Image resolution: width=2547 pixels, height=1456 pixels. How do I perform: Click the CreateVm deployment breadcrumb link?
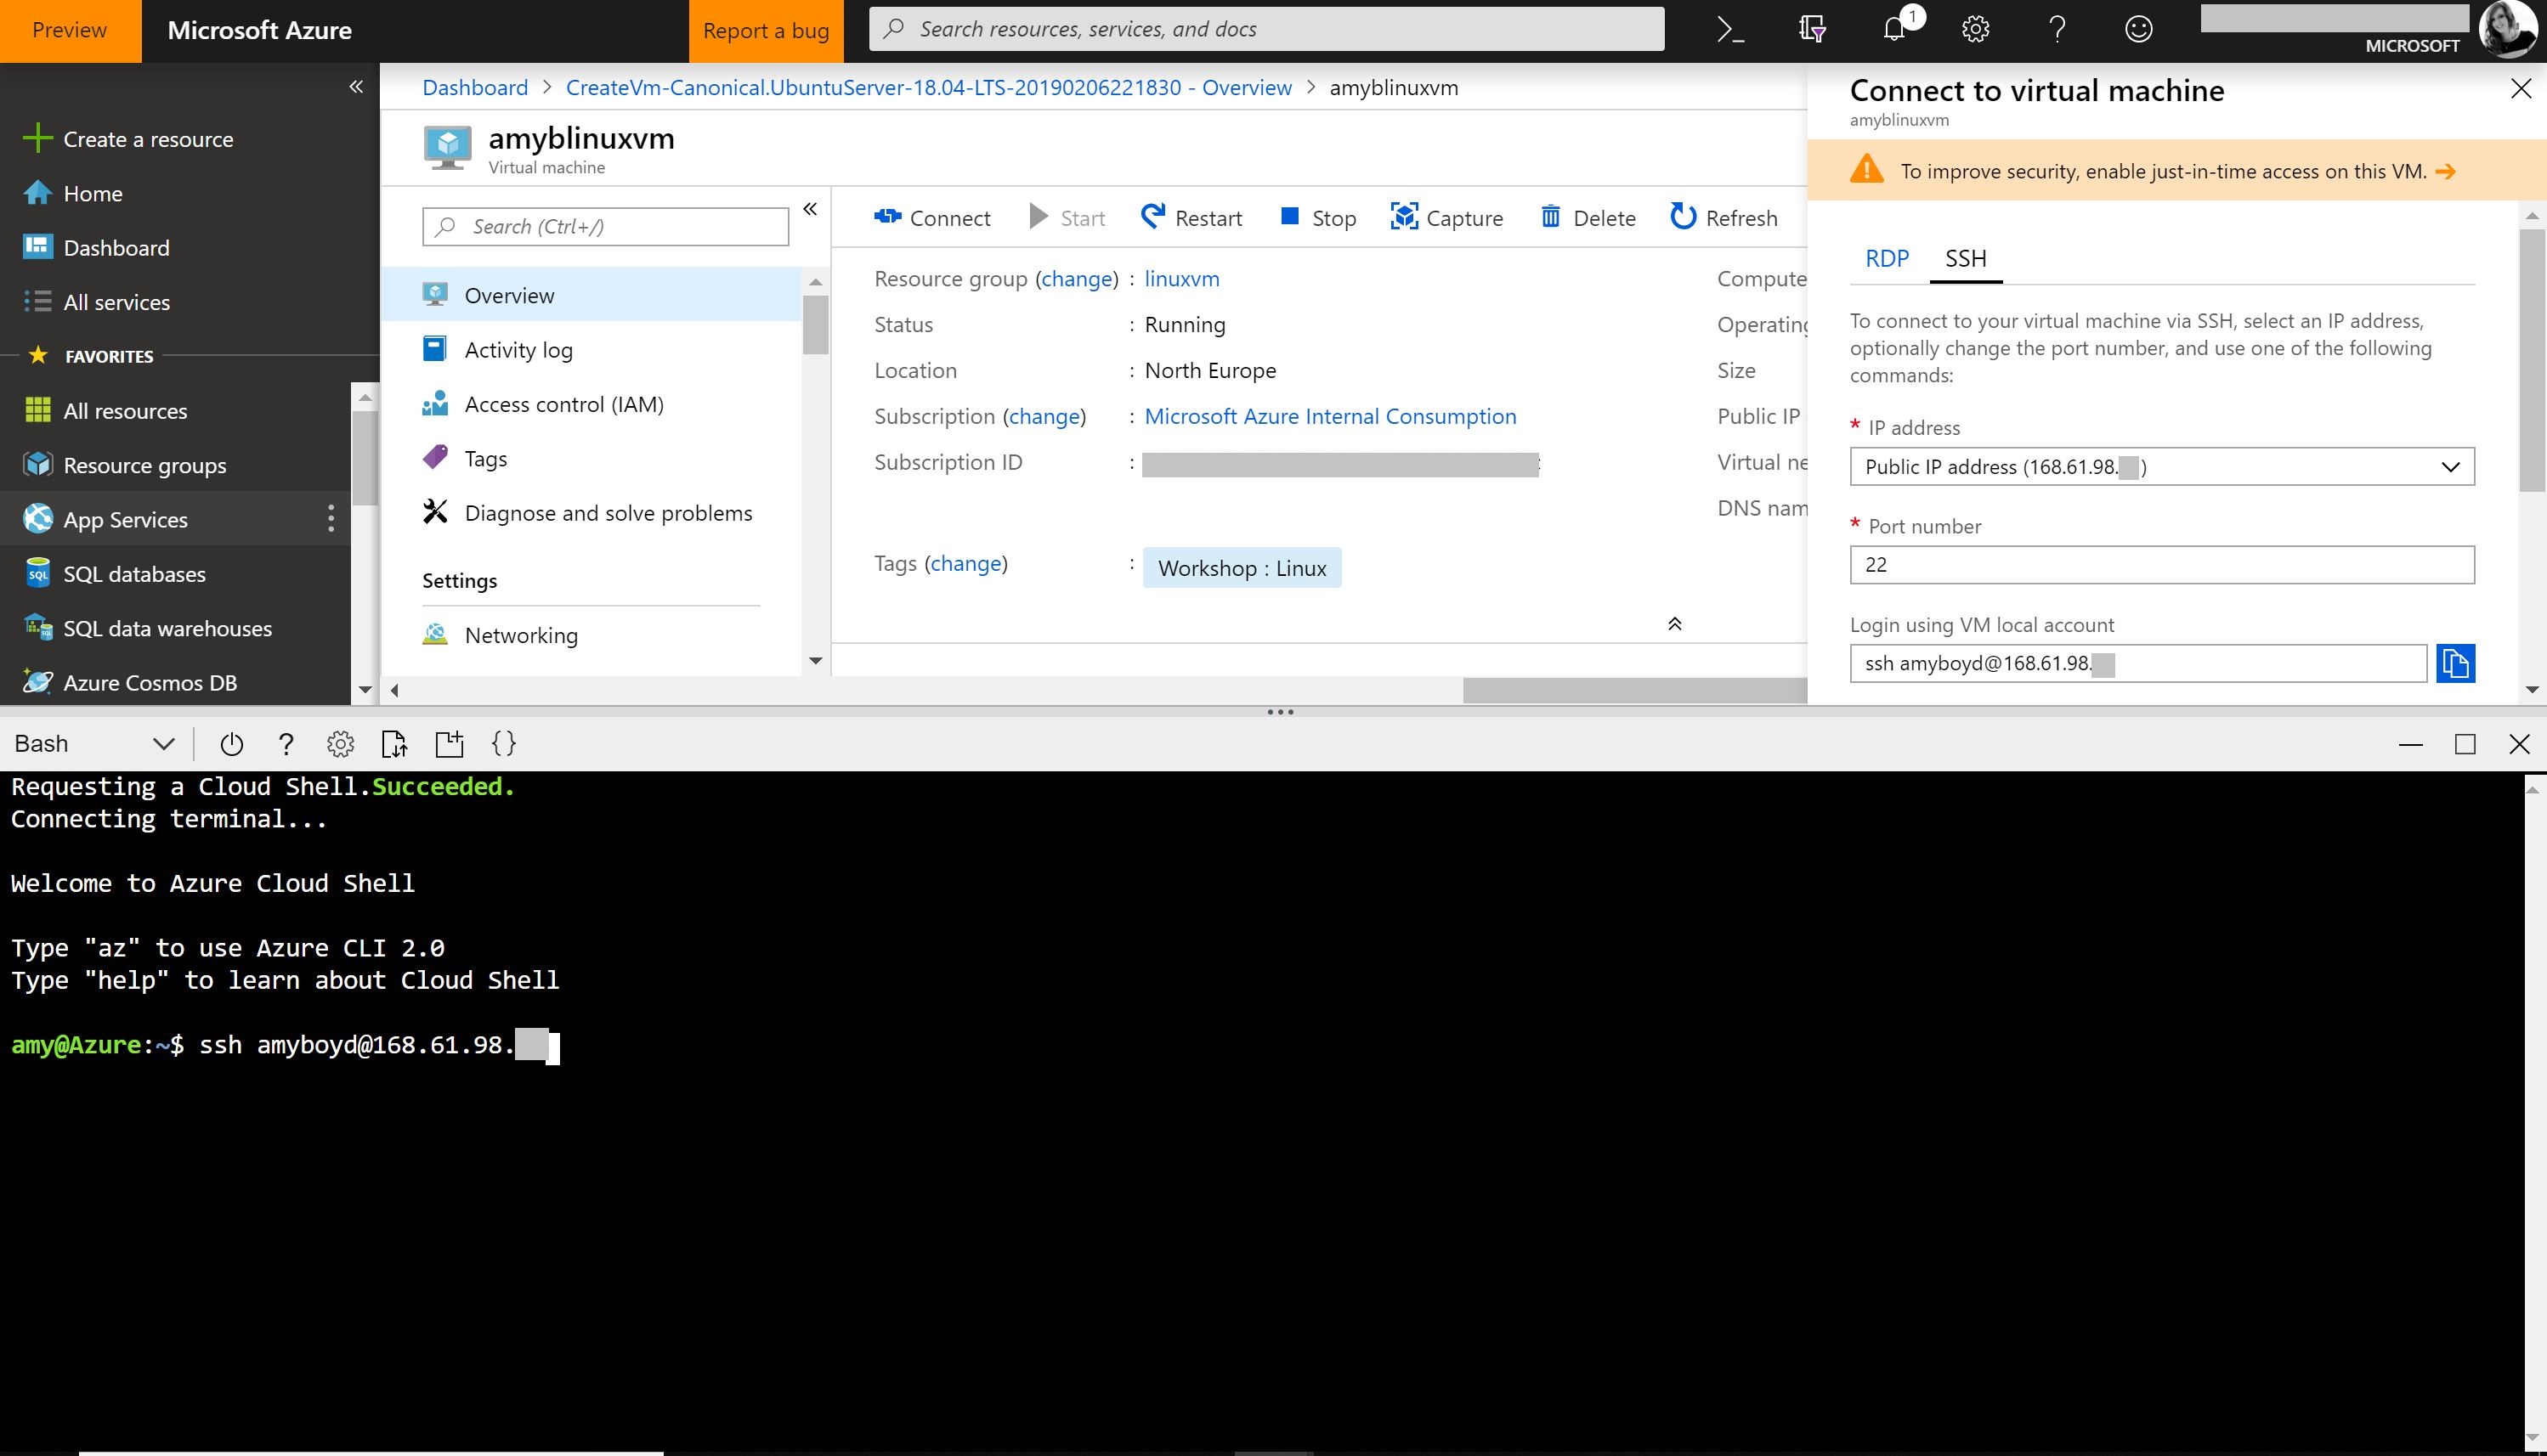[x=928, y=87]
